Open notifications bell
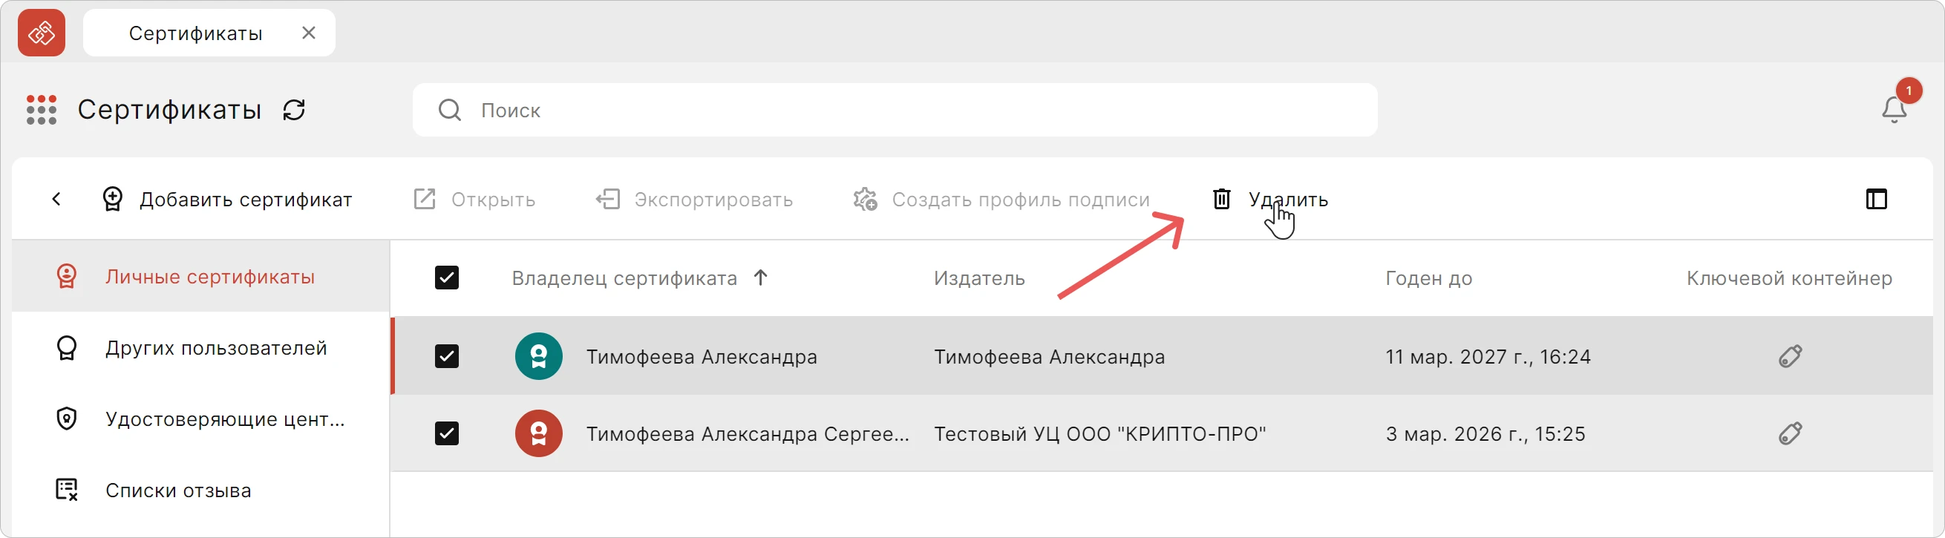Screen dimensions: 1945x538 (1894, 110)
